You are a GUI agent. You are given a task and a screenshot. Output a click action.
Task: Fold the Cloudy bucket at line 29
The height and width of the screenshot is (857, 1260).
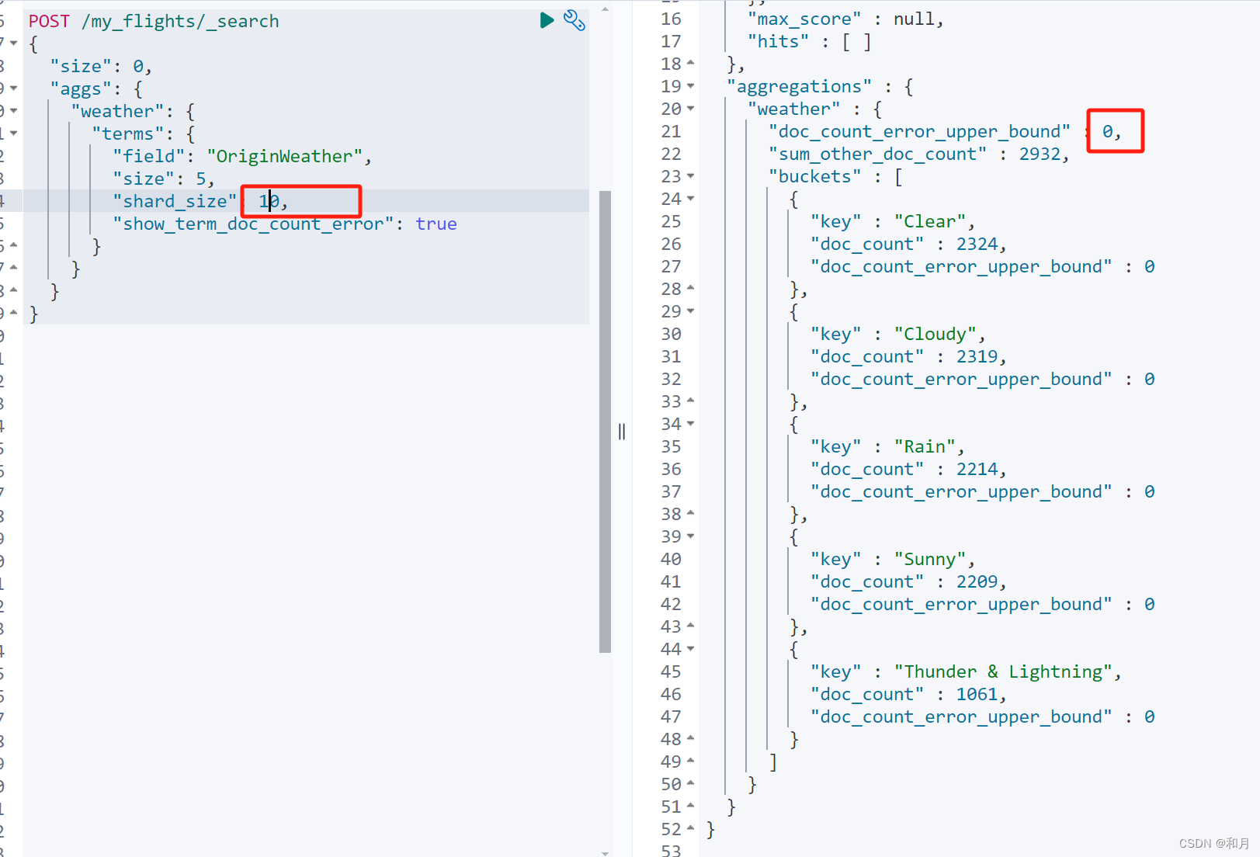click(691, 311)
